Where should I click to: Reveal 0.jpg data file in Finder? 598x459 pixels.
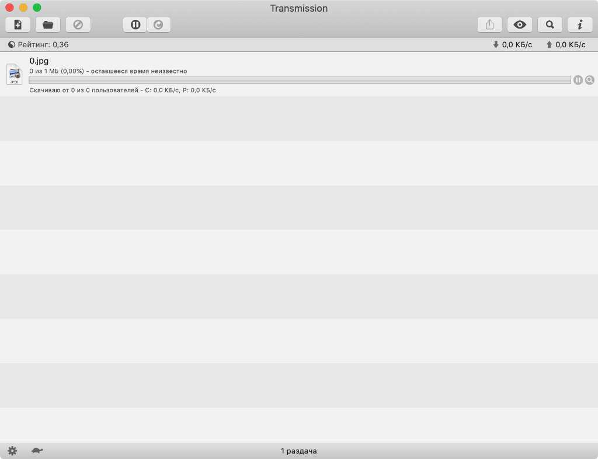click(589, 80)
